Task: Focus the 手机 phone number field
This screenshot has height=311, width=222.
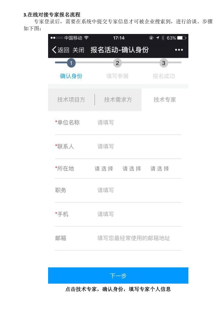Action: [139, 214]
